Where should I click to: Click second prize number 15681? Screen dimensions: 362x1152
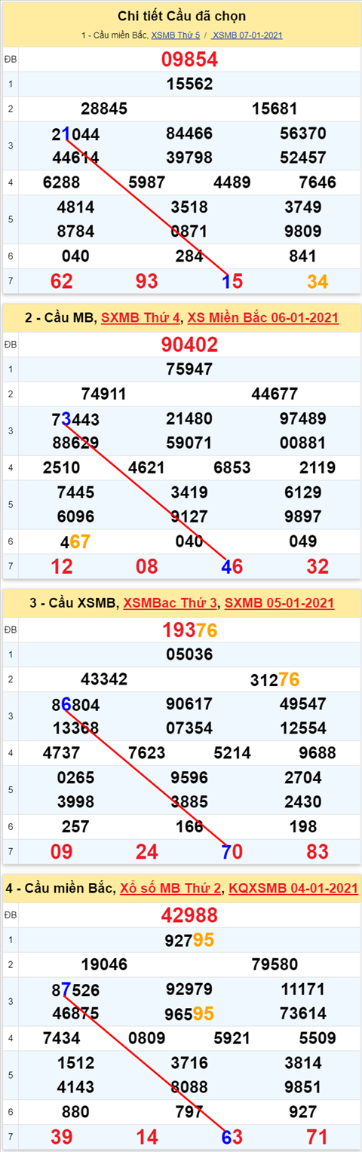coord(275,109)
